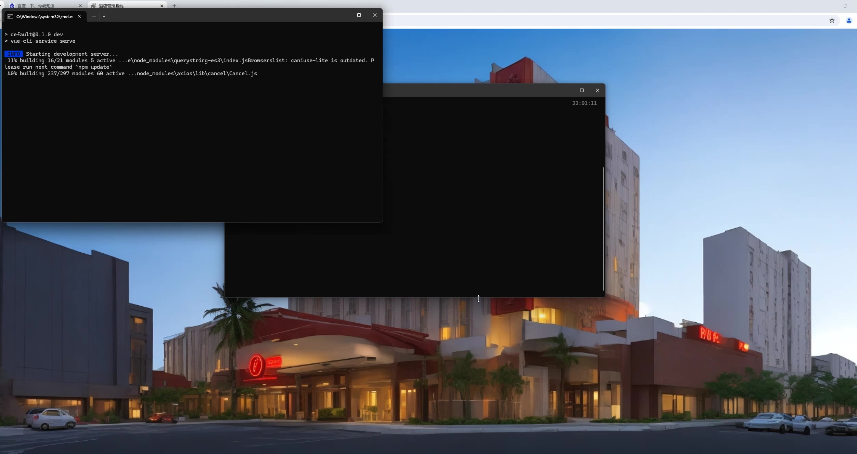Click the second terminal's vertical scrollbar

[x=603, y=228]
